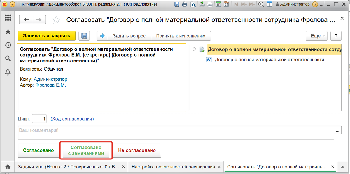Open History icon in the sidebar
350x174 pixels.
8,45
